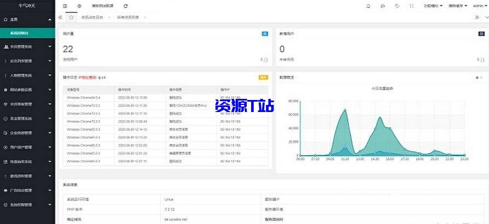
Task: Open the red IP地址查询 link
Action: point(88,77)
